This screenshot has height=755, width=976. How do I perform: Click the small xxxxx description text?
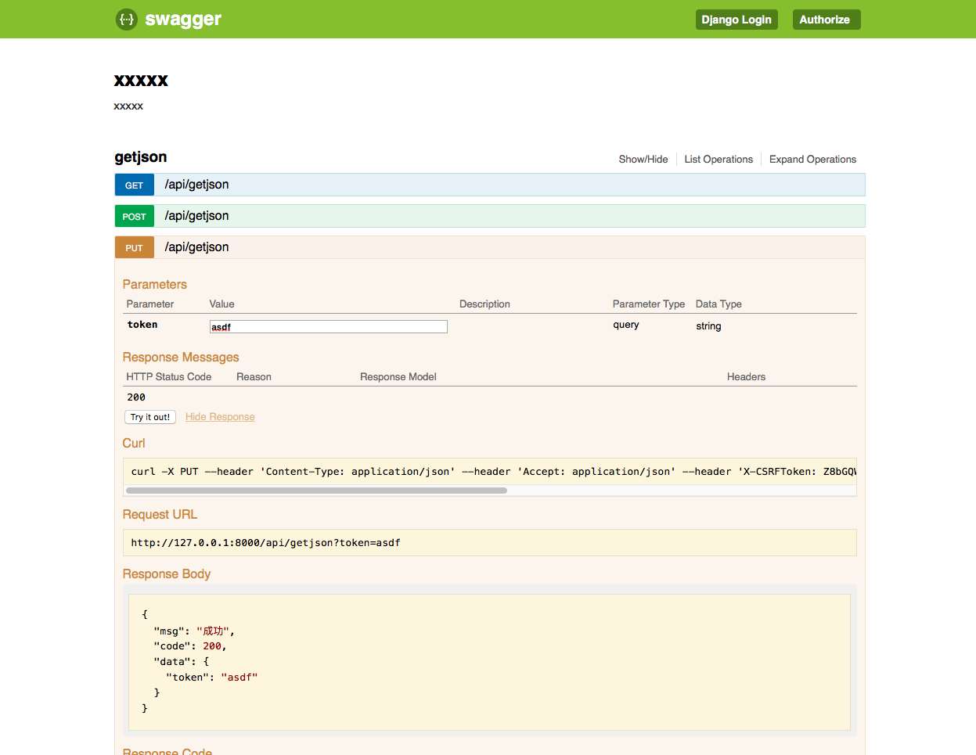[128, 106]
